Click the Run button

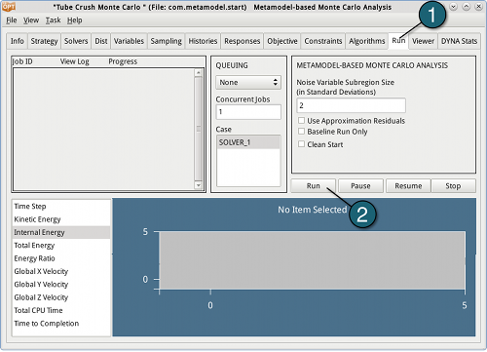tap(314, 186)
